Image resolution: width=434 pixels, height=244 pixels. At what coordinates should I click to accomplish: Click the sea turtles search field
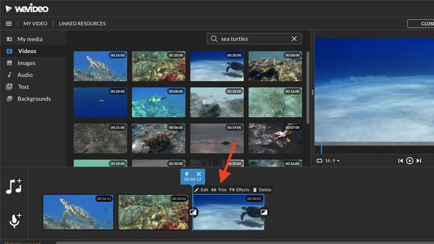click(254, 38)
